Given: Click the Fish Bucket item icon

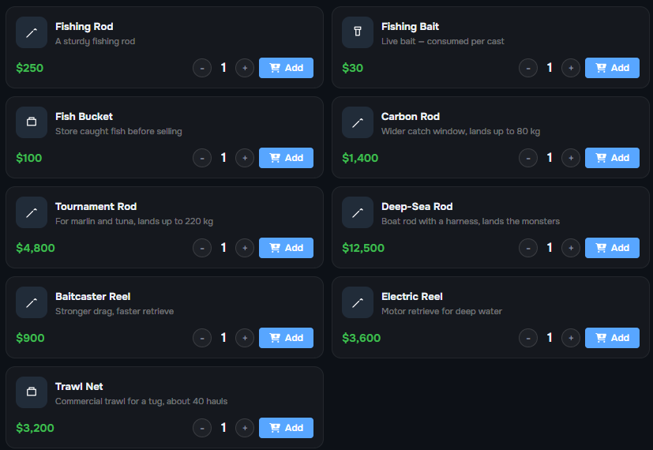Looking at the screenshot, I should click(32, 122).
